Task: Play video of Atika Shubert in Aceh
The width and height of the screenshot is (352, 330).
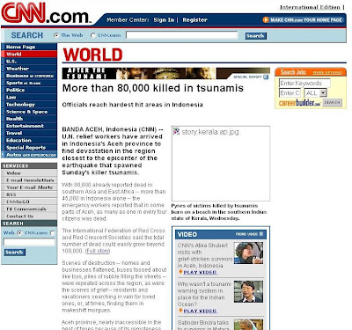Action: coord(200,273)
